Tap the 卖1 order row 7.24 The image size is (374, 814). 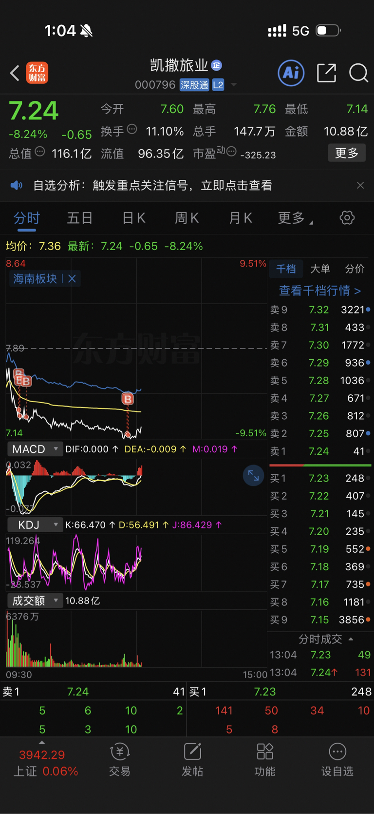click(320, 451)
